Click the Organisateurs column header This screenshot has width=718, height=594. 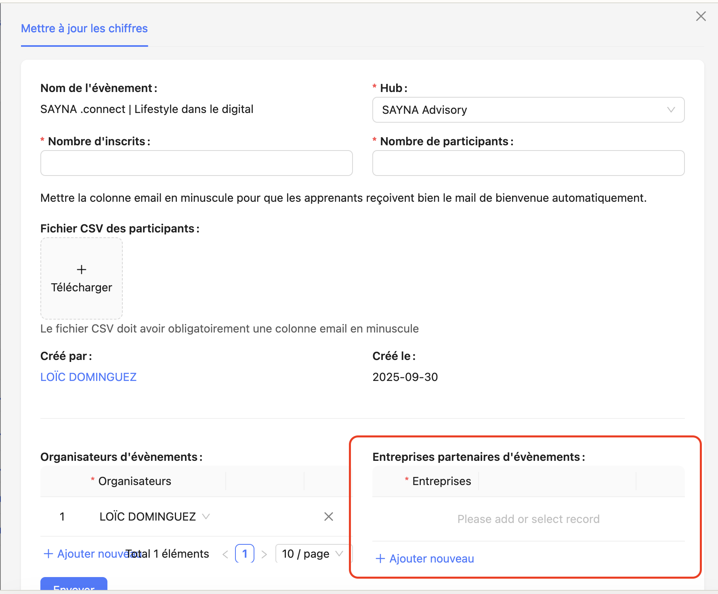pos(134,481)
